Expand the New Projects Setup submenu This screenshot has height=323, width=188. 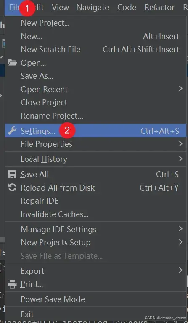pos(95,242)
